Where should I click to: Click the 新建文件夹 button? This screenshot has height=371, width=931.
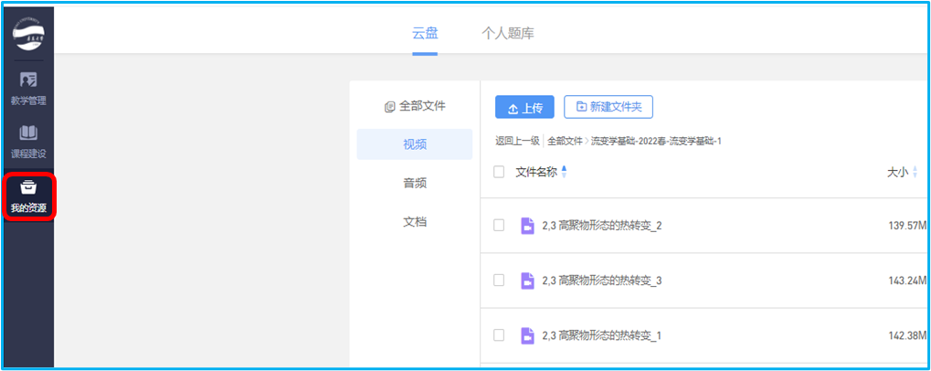coord(608,107)
